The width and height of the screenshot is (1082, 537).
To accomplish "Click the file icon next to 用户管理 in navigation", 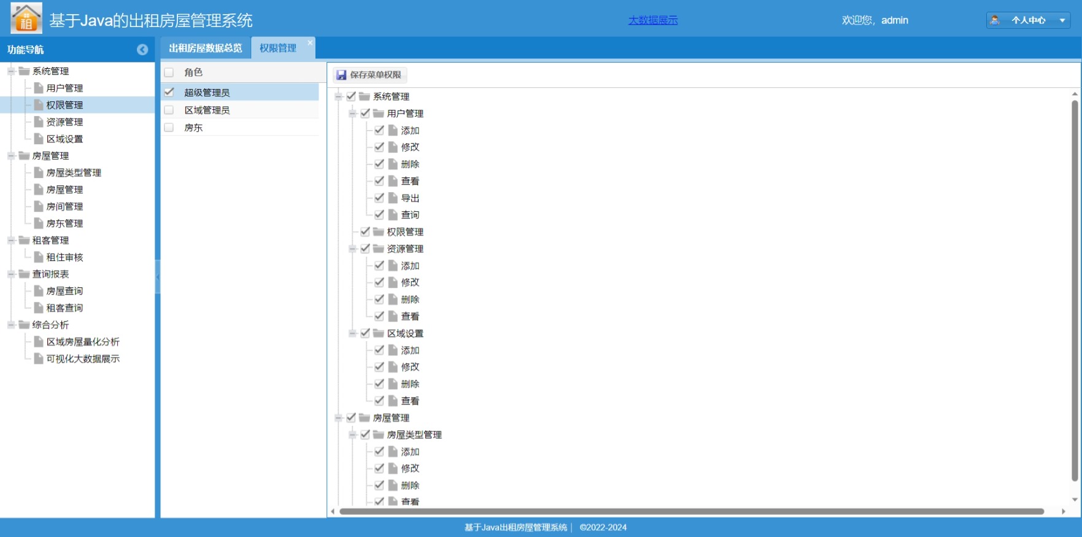I will point(39,88).
